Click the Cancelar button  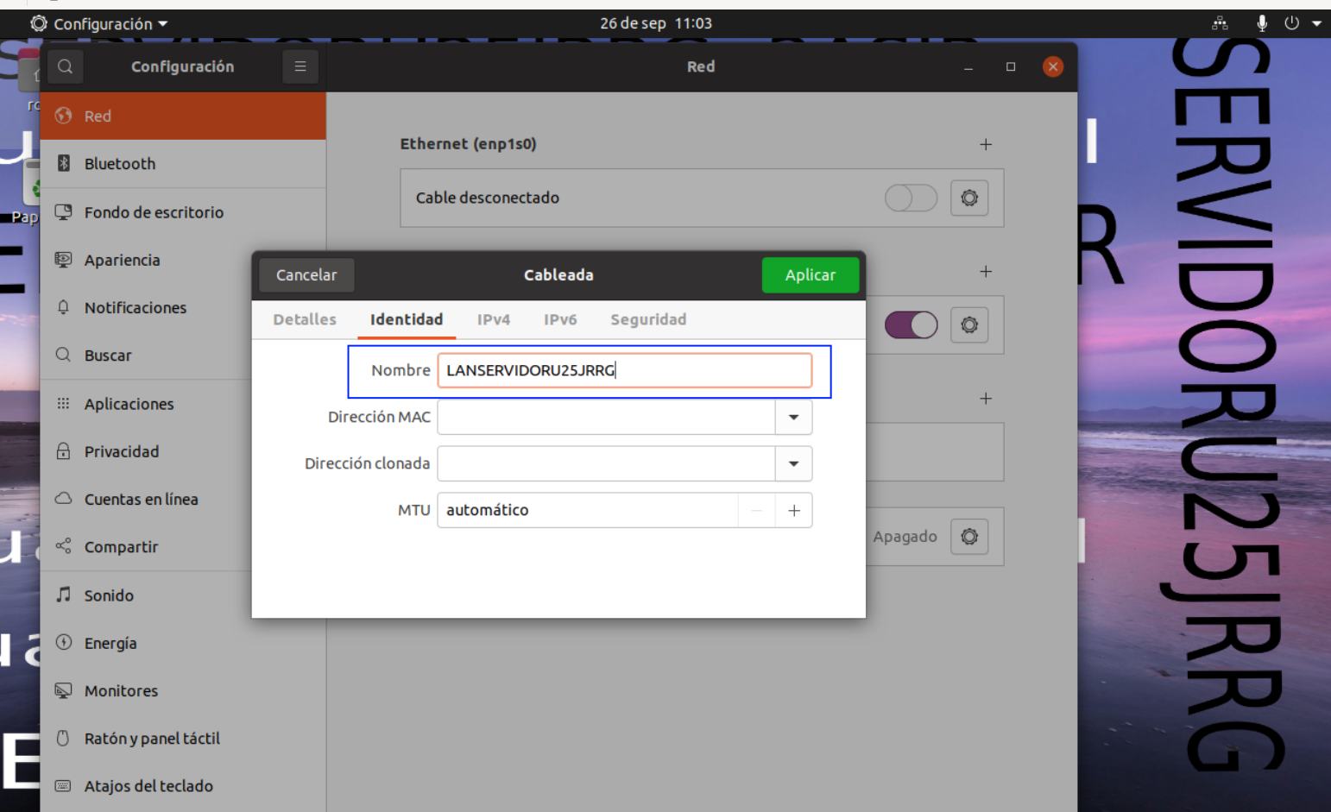click(306, 275)
